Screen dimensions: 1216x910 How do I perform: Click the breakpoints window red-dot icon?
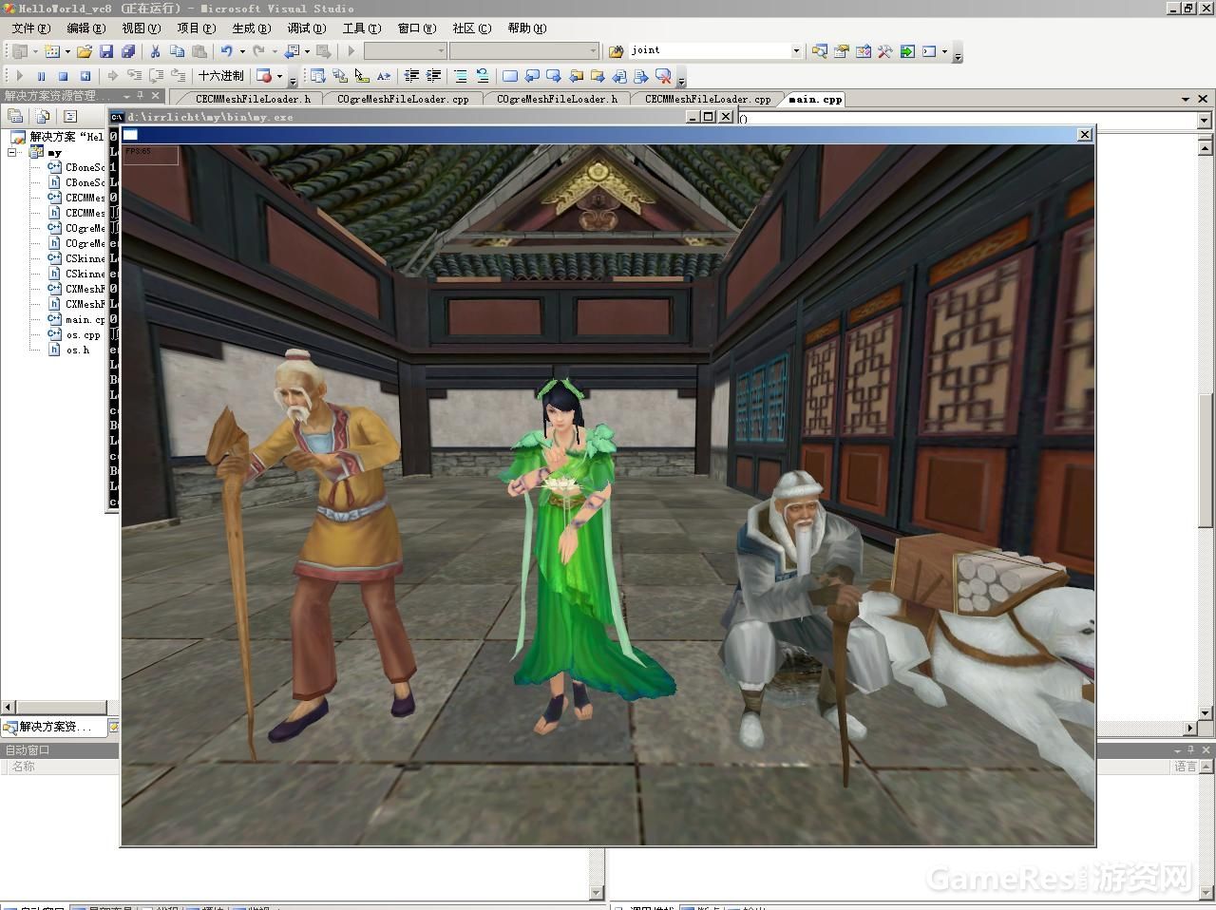264,76
